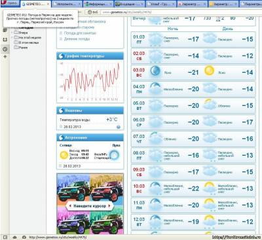Click the Наведите курсор car advertisement
The height and width of the screenshot is (240, 262).
pyautogui.click(x=90, y=204)
